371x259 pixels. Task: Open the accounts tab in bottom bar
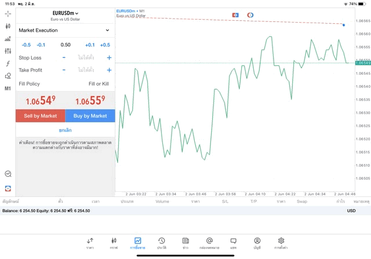pyautogui.click(x=257, y=243)
